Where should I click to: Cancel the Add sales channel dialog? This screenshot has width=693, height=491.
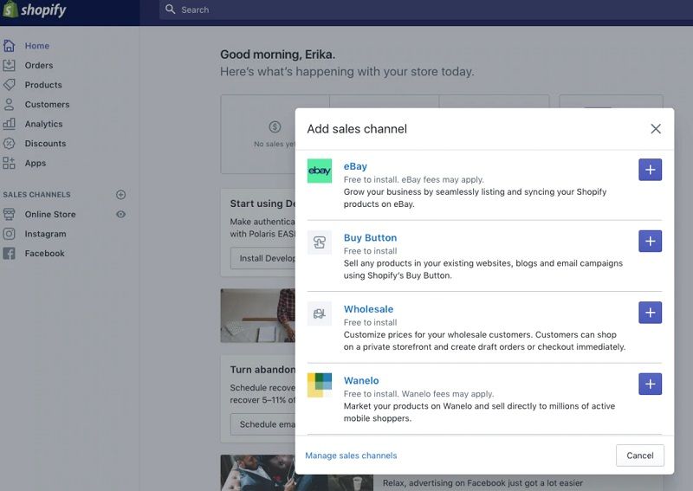click(639, 455)
